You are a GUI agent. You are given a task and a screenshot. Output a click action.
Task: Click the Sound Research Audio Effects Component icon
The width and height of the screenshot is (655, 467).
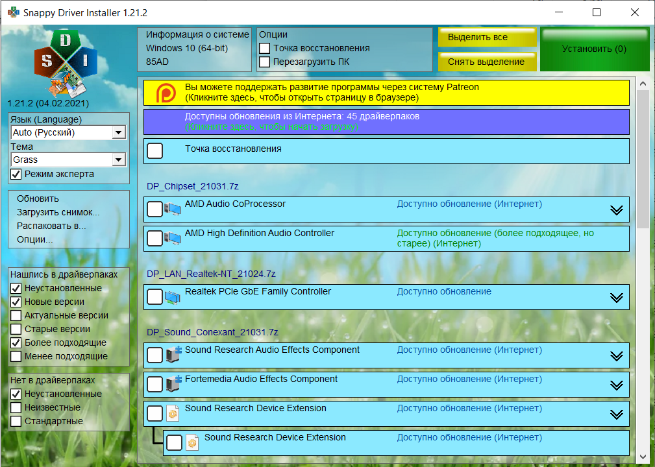click(173, 354)
